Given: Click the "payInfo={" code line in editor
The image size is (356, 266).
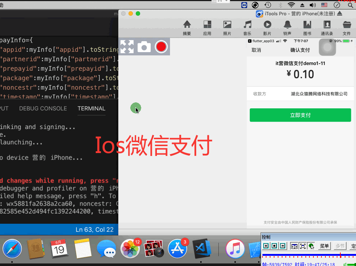Looking at the screenshot, I should 16,40.
